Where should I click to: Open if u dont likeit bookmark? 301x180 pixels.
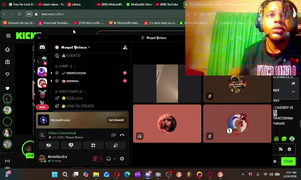[160, 23]
